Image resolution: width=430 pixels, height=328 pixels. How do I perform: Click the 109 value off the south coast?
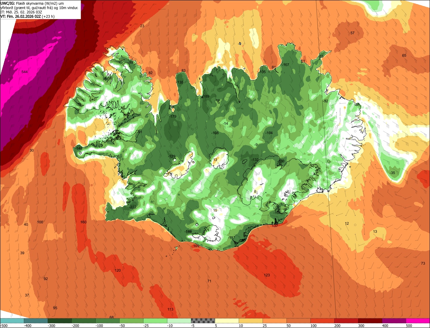tap(197, 246)
